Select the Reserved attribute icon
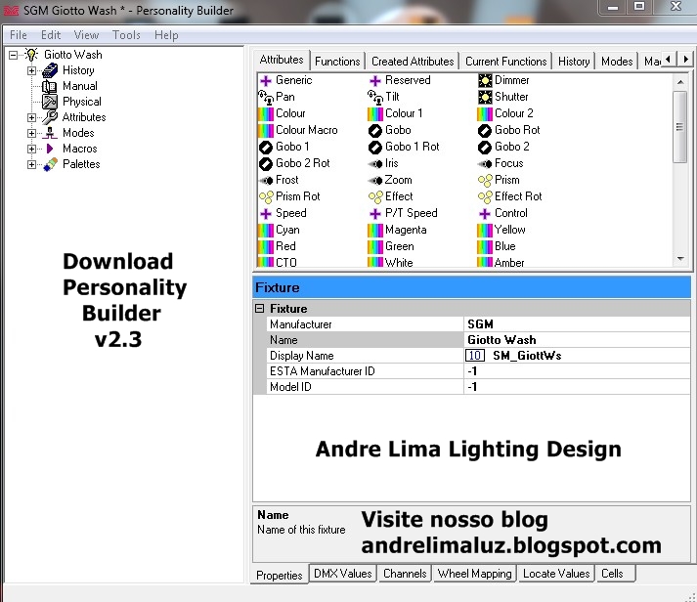Screen dimensions: 697x602 tap(375, 80)
